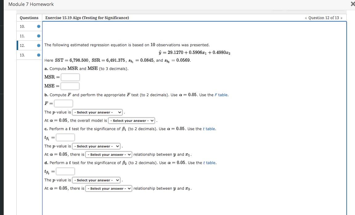This screenshot has height=215, width=355.
Task: Open the relationship dropdown for y and x2
Action: (x=109, y=188)
